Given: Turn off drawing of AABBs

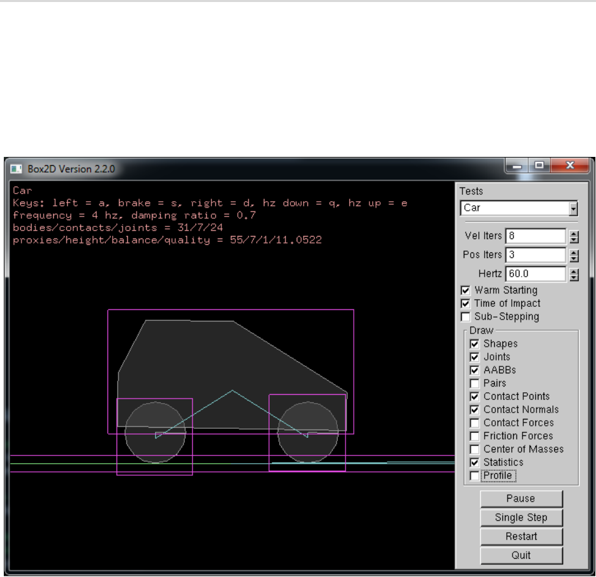Looking at the screenshot, I should coord(475,370).
